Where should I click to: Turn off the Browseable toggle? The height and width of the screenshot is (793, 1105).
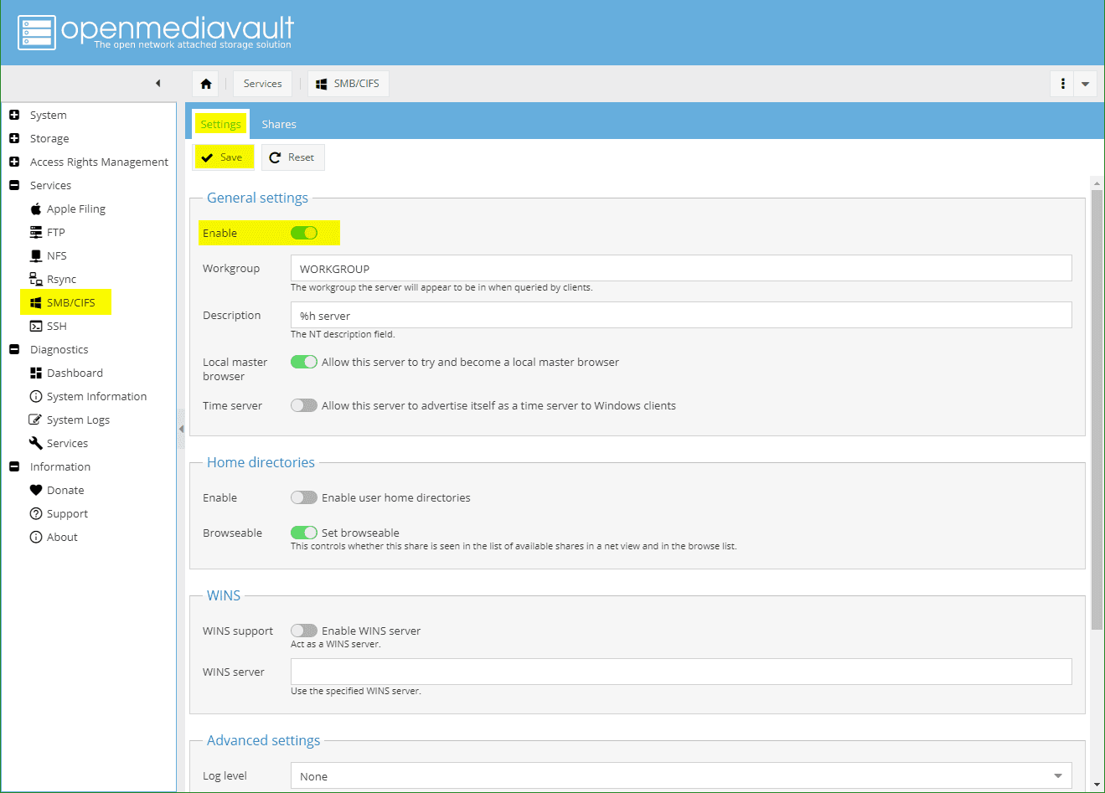click(x=303, y=533)
